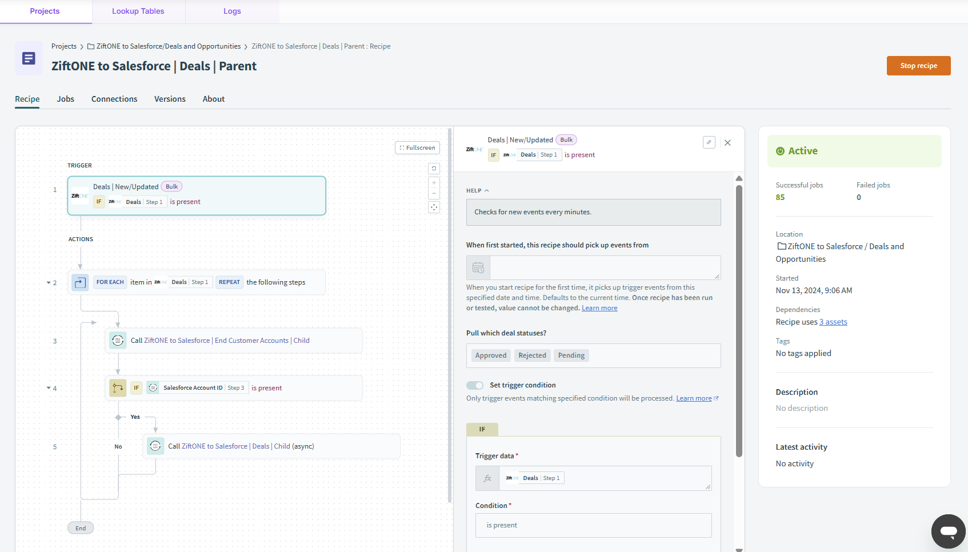The height and width of the screenshot is (552, 968).
Task: Open the Deals Child async recipe link
Action: pos(236,446)
